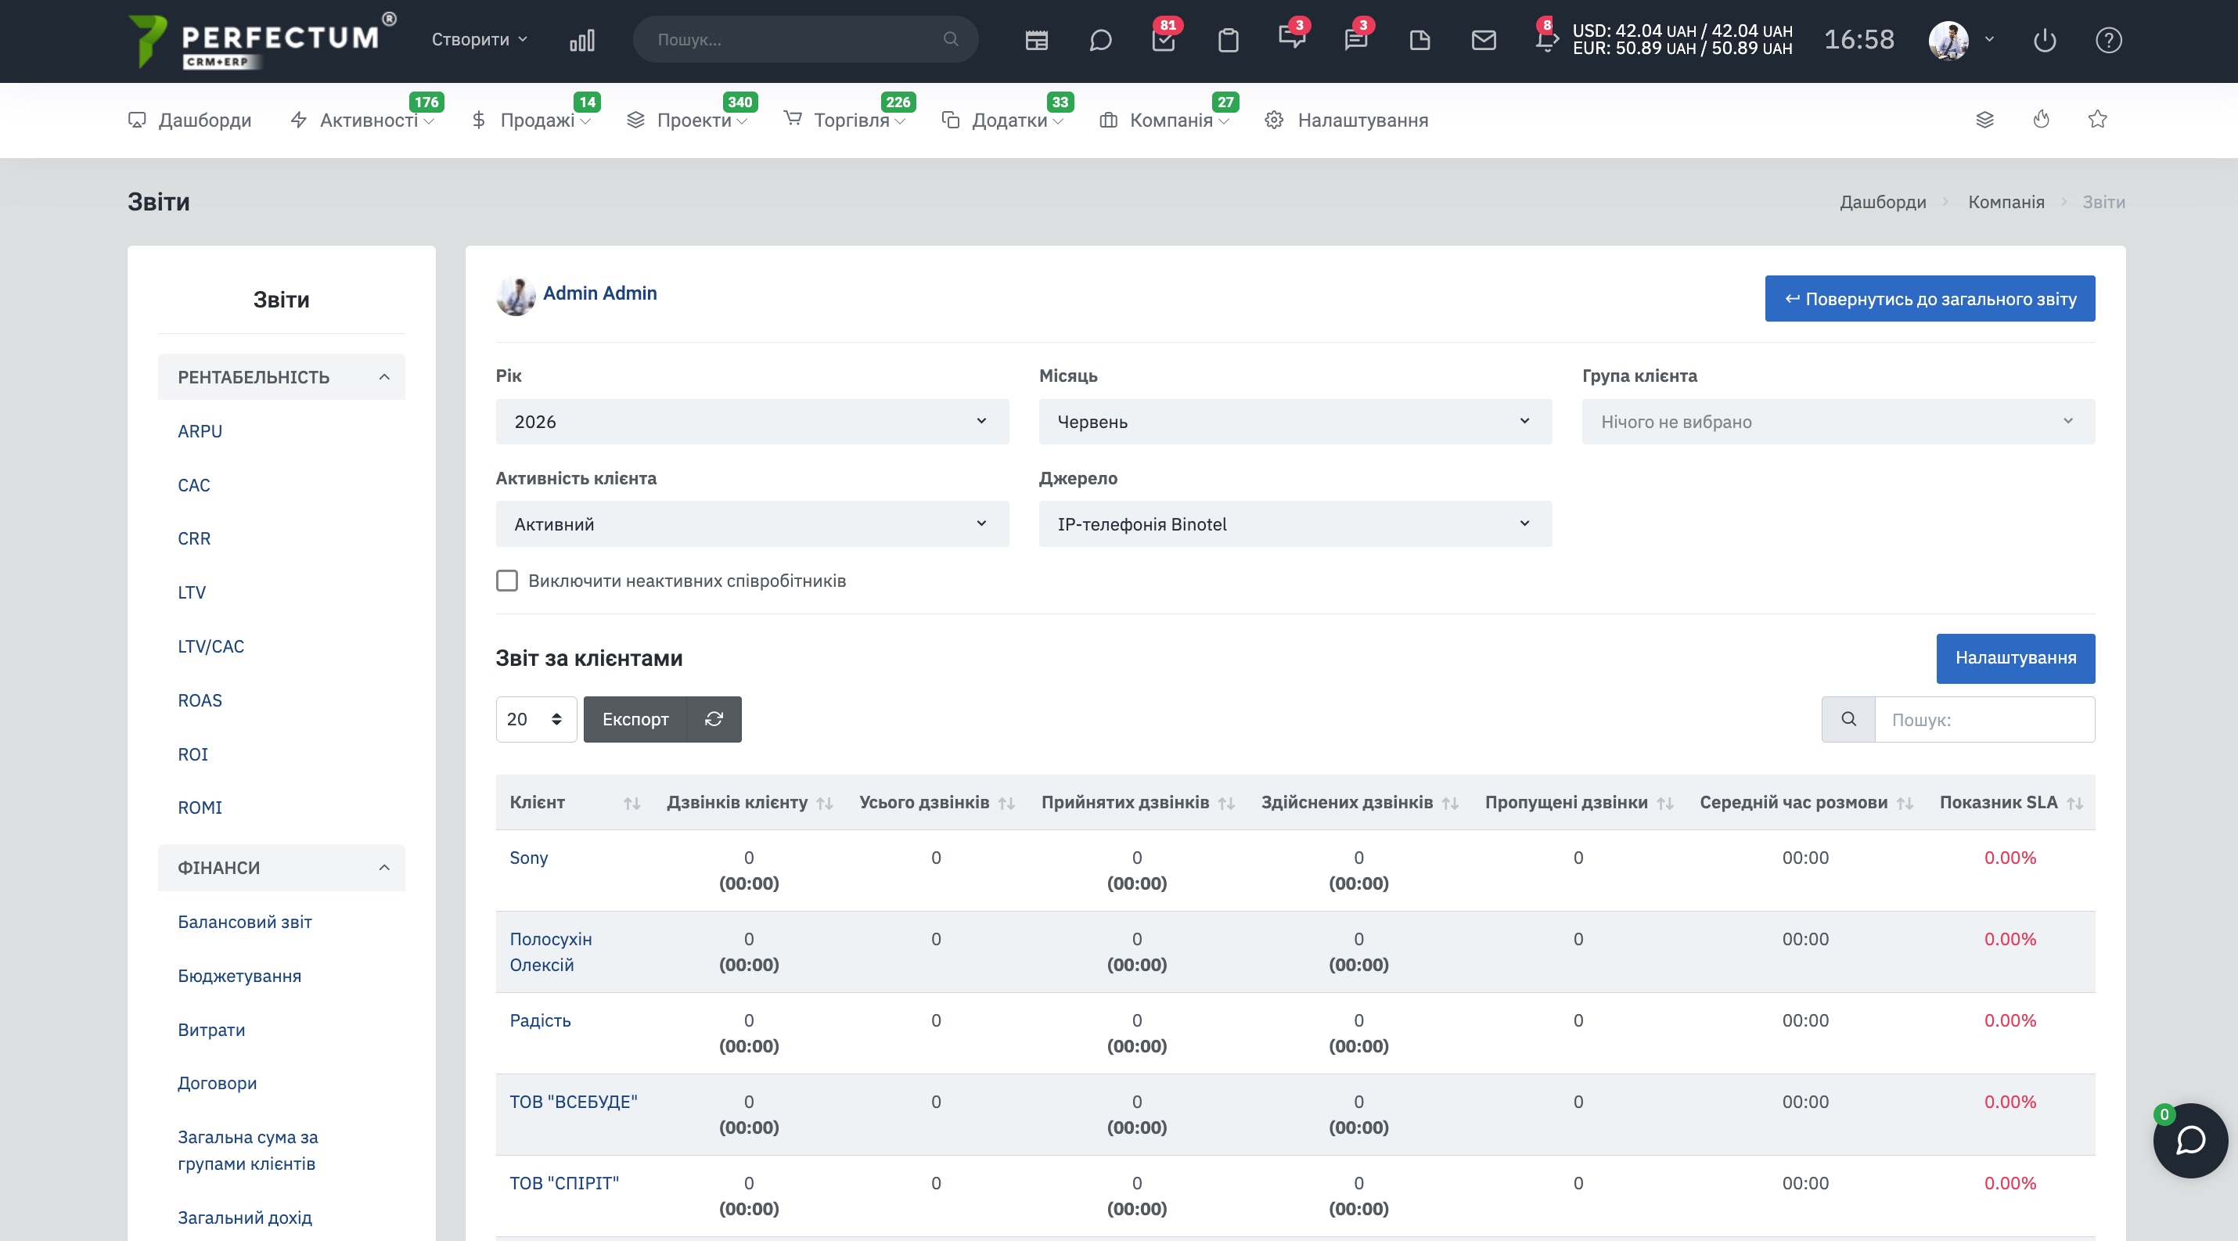Click the favorites star icon
2238x1241 pixels.
pyautogui.click(x=2097, y=119)
